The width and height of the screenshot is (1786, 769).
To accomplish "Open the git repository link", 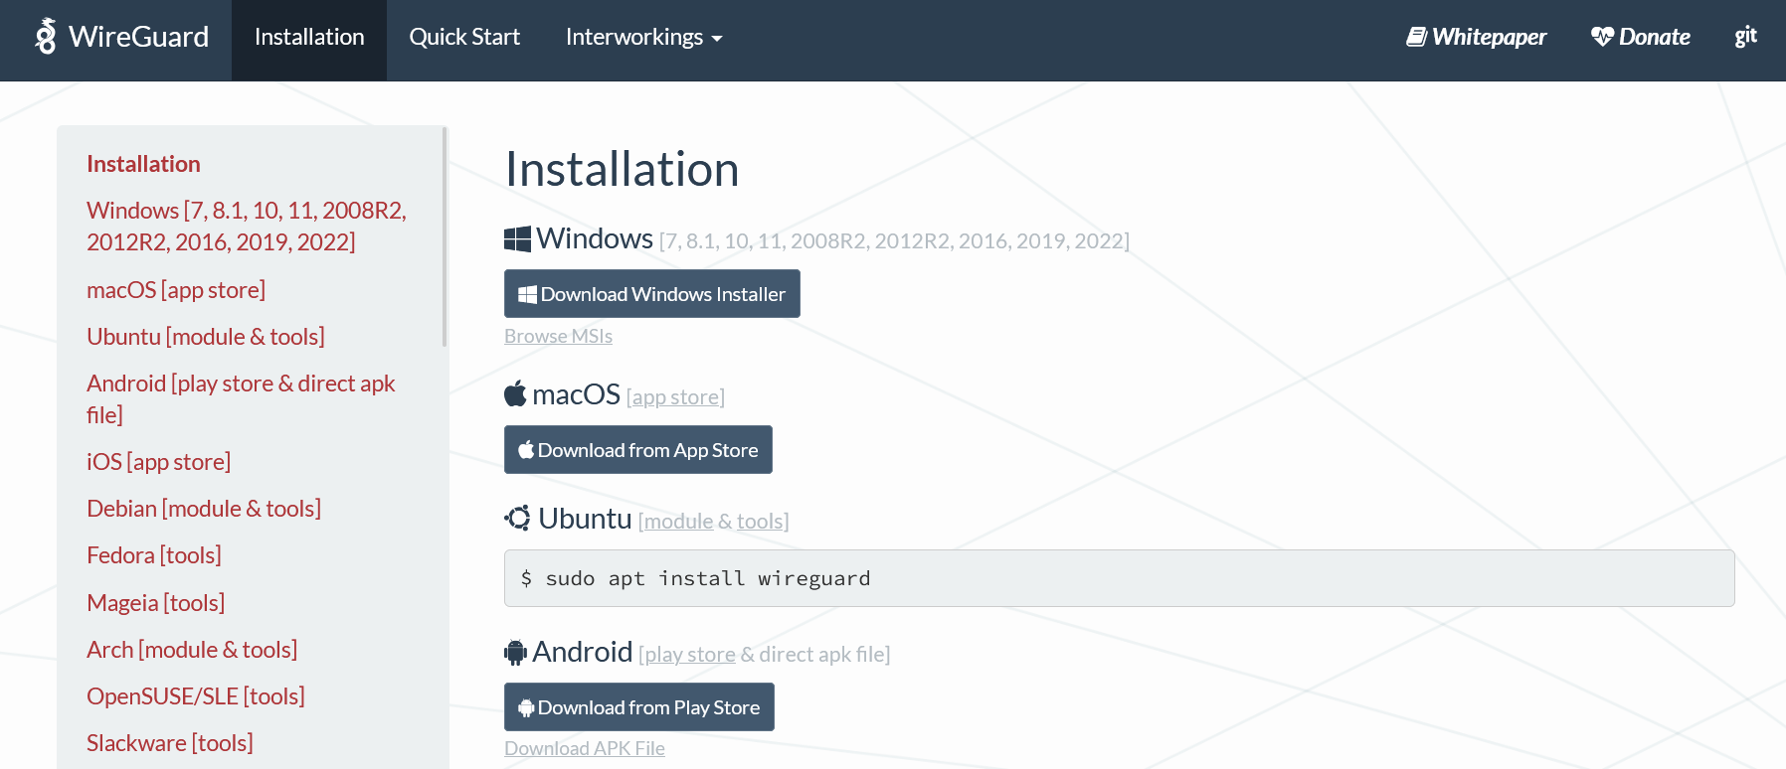I will (1745, 38).
